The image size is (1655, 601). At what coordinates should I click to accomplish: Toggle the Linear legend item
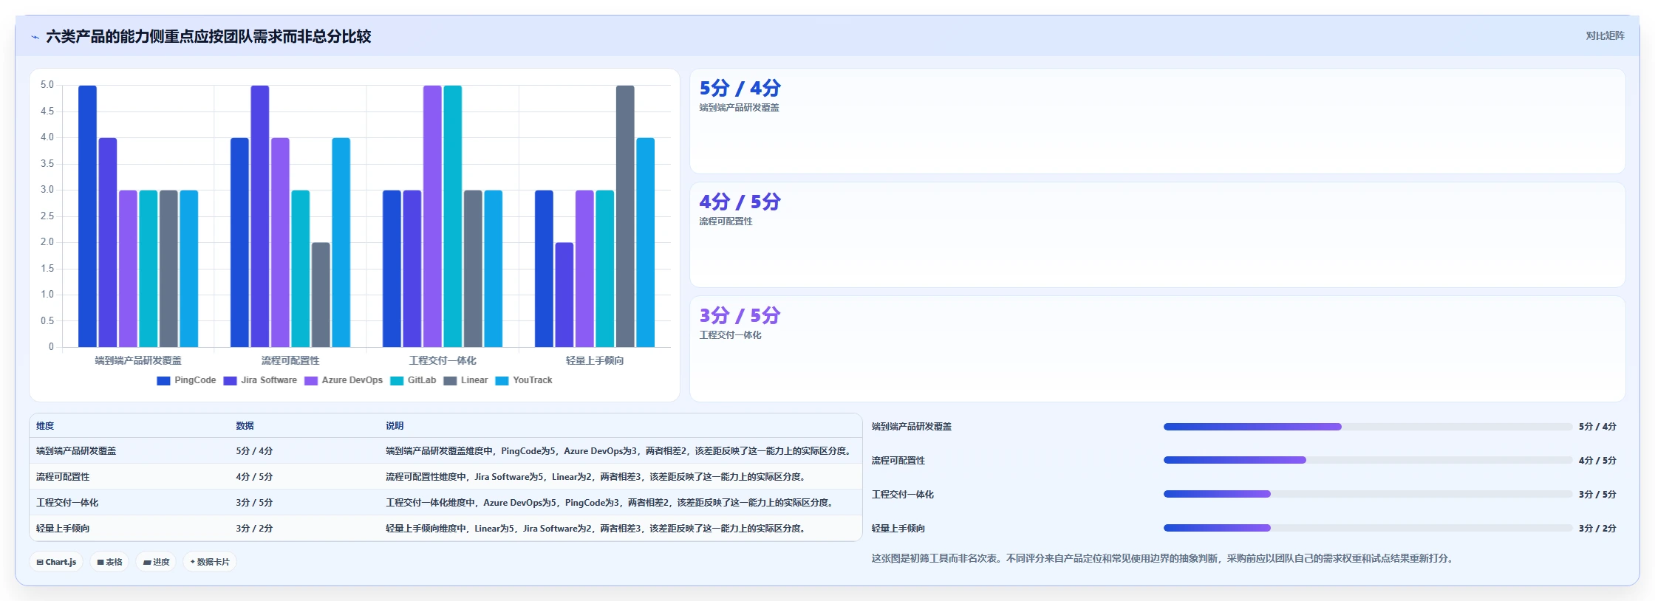tap(465, 380)
